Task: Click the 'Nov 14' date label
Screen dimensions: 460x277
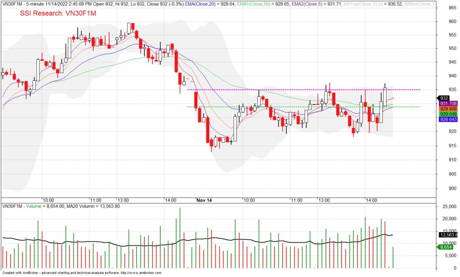Action: coord(204,200)
